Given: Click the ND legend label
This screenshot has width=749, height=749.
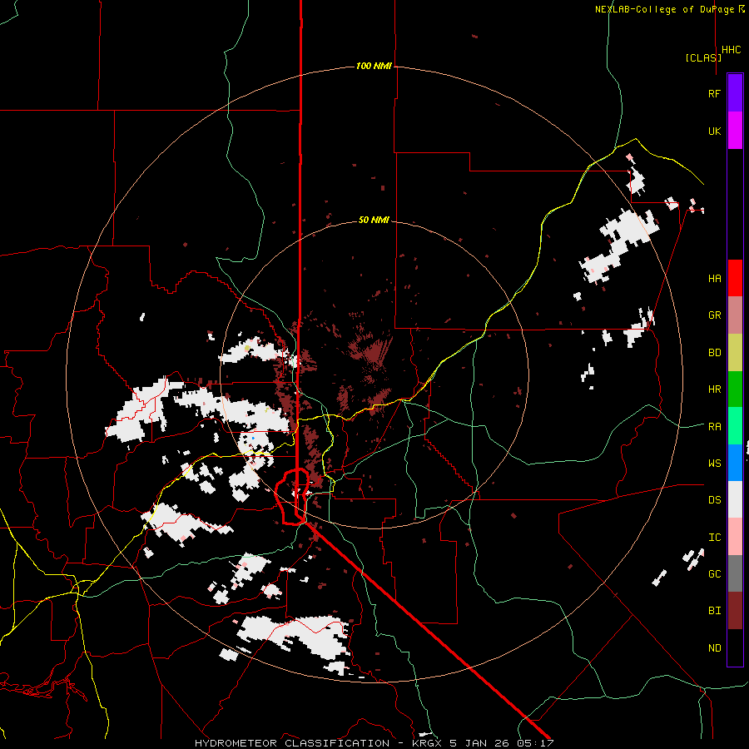Looking at the screenshot, I should 714,648.
